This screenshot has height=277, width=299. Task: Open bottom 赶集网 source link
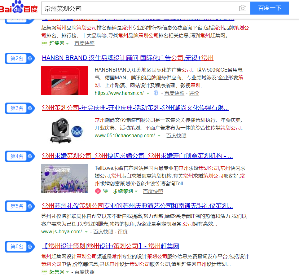[x=57, y=272]
